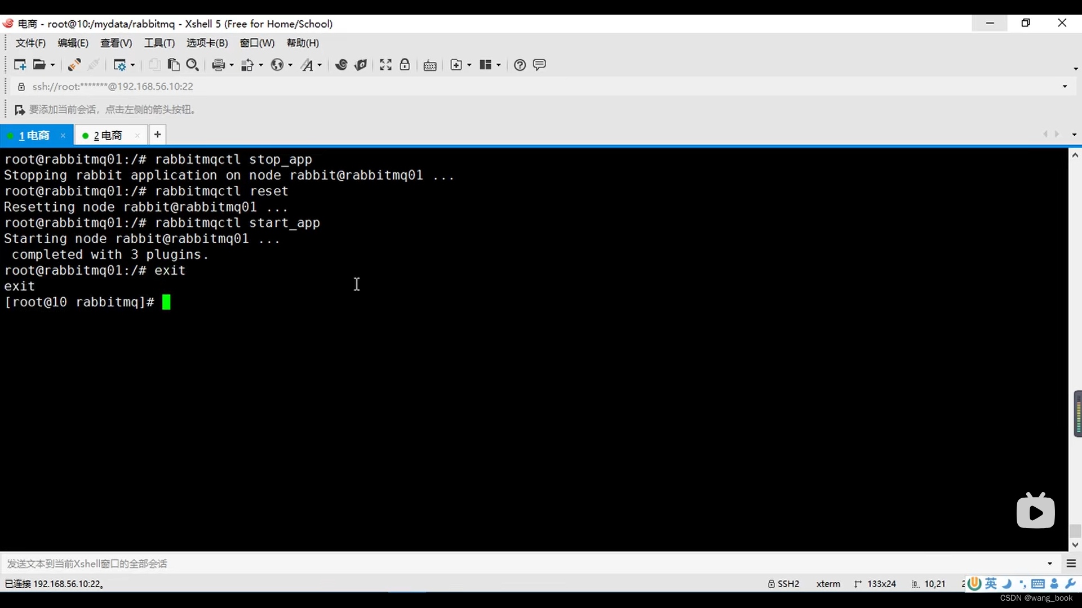The width and height of the screenshot is (1082, 608).
Task: Click the 133x24 terminal size indicator
Action: tap(876, 584)
